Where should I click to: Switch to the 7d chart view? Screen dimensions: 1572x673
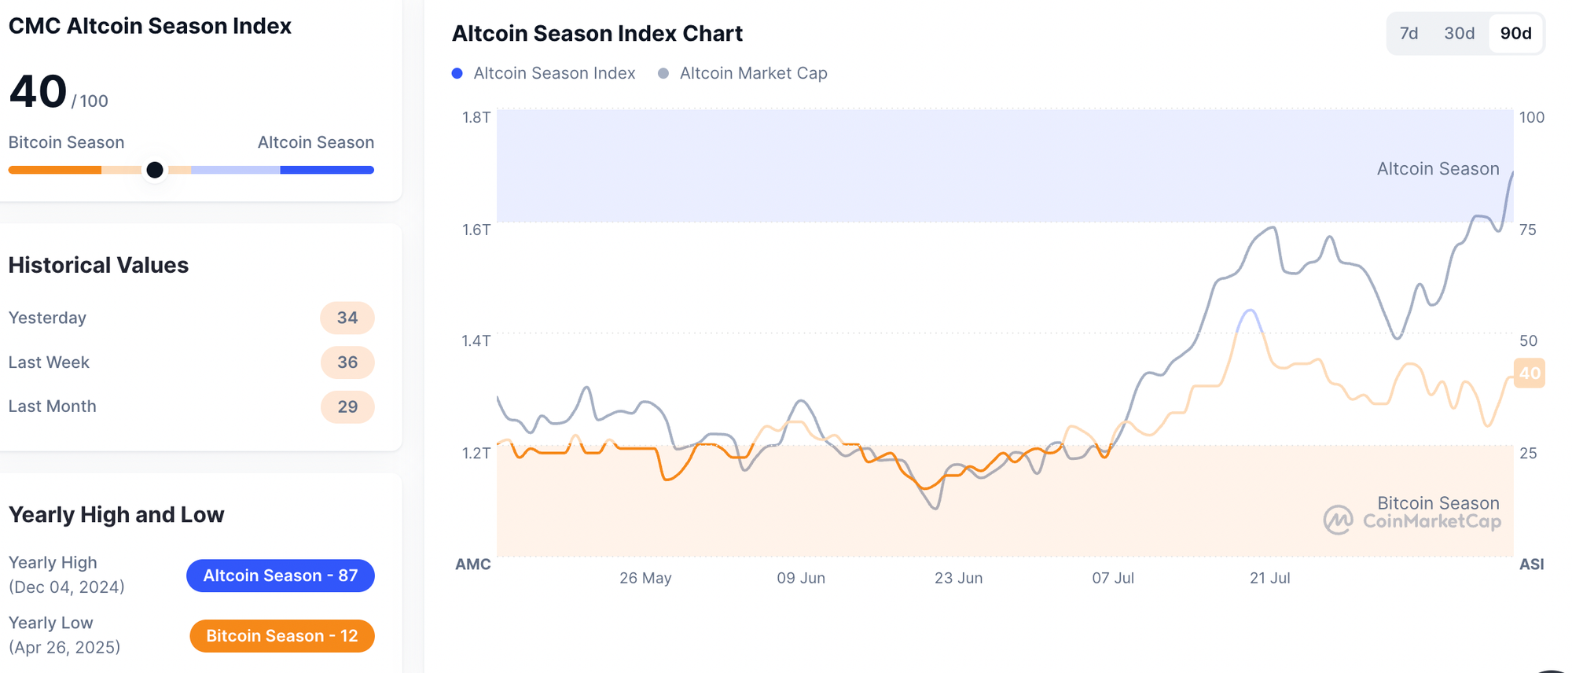click(x=1410, y=33)
